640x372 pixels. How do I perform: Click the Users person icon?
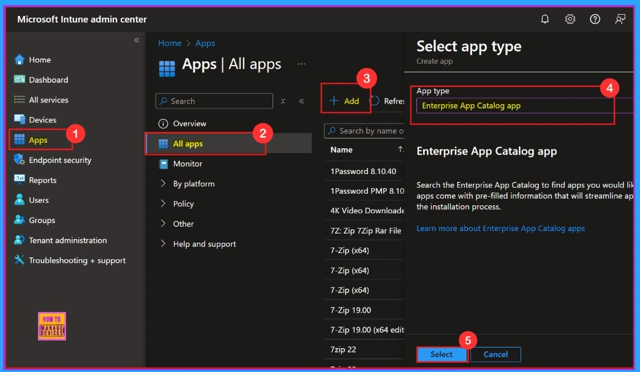click(x=19, y=200)
